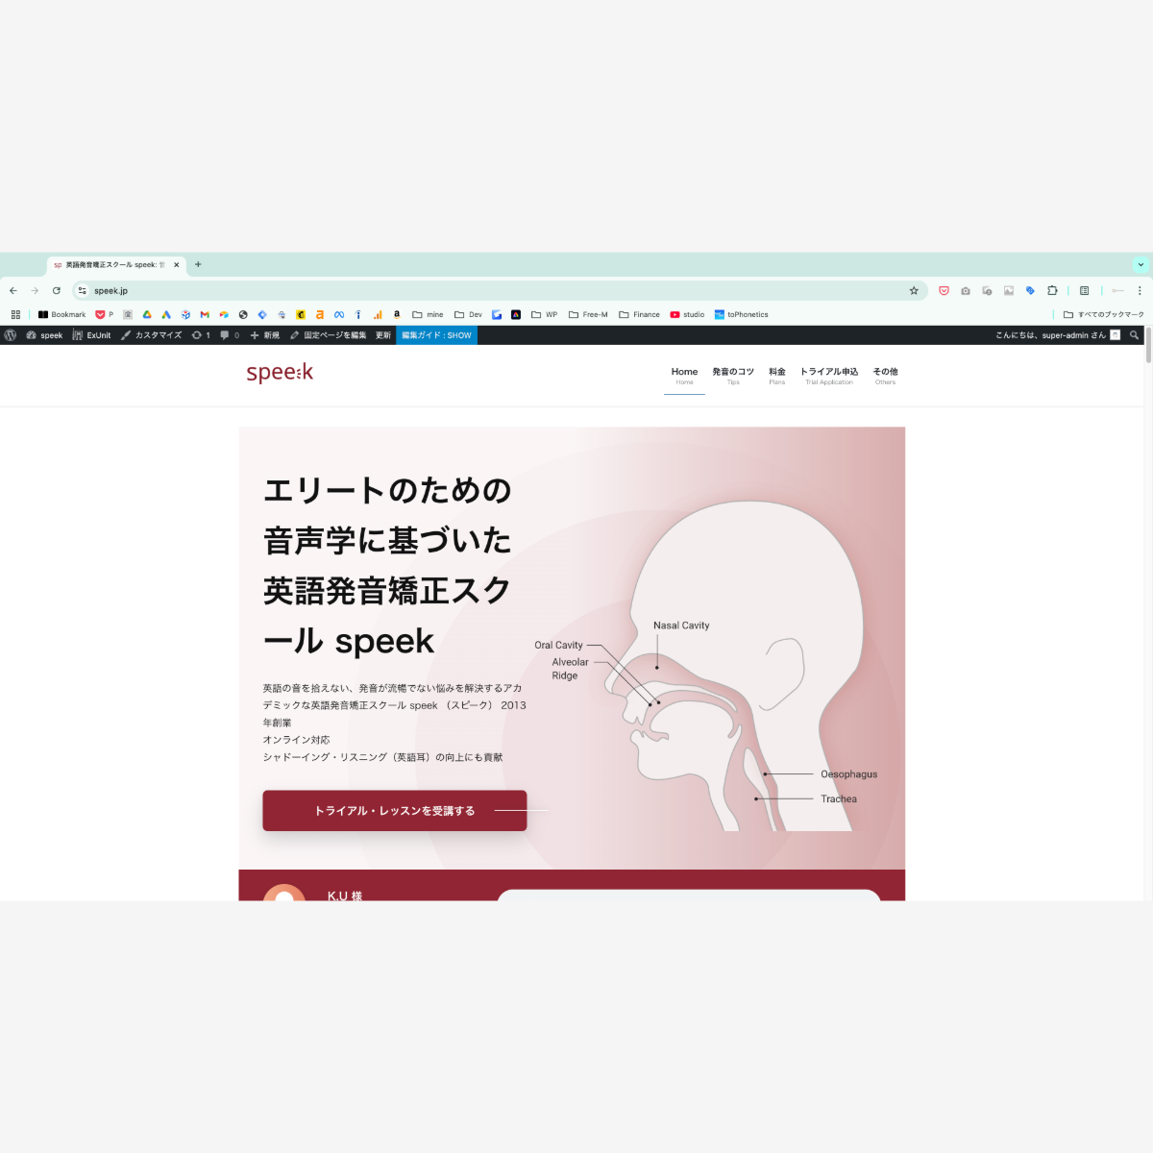
Task: Open the すべてのブックマーク folder
Action: pyautogui.click(x=1103, y=314)
